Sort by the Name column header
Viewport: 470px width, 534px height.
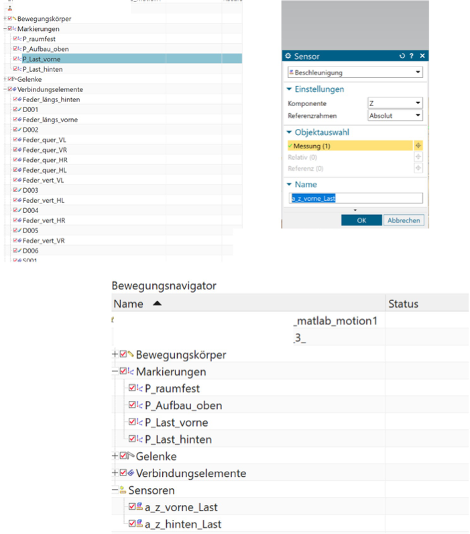pos(248,304)
